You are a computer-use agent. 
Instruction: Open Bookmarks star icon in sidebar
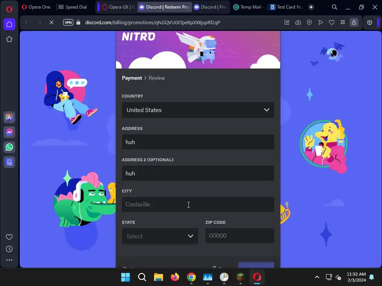pos(9,39)
